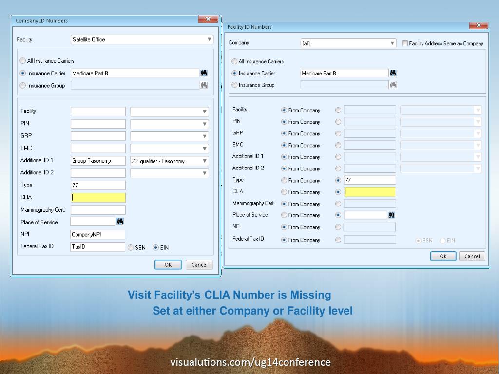Click binoculars lookup next to Facility Place of Service
499x374 pixels.
click(x=392, y=215)
